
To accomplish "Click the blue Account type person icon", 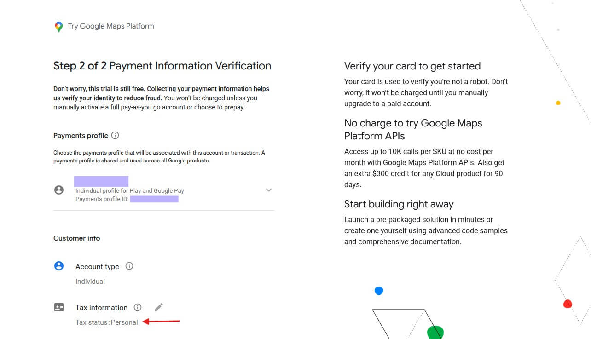I will coord(59,265).
